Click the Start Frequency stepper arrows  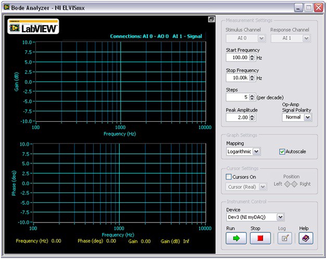point(253,58)
